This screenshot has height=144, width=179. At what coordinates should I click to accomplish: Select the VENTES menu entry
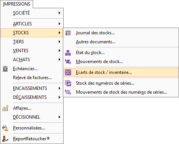pyautogui.click(x=32, y=51)
